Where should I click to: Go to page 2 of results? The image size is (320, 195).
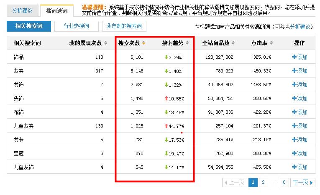tap(263, 182)
